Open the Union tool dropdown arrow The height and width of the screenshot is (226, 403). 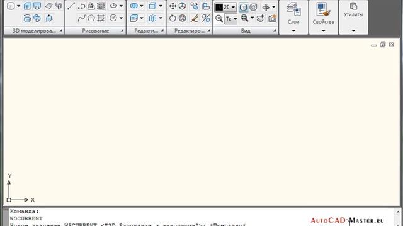pyautogui.click(x=141, y=6)
